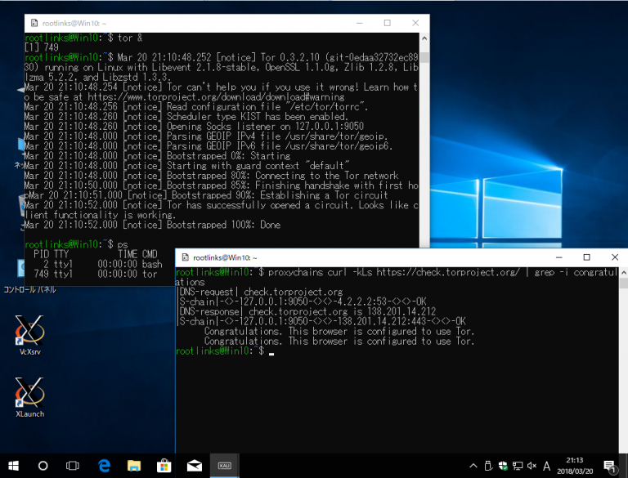
Task: Close the back terminal window
Action: pyautogui.click(x=415, y=23)
